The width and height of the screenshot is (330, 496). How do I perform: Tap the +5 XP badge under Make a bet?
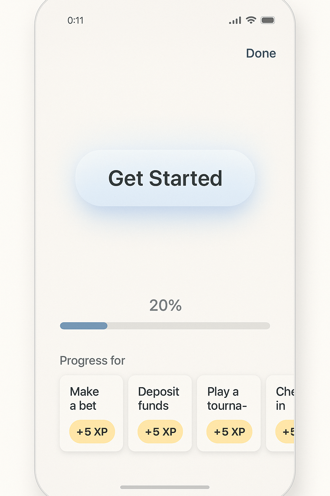pyautogui.click(x=92, y=432)
